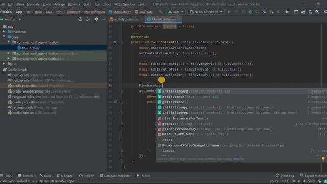The image size is (327, 184).
Task: Select MainActivity in project tree
Action: click(x=31, y=48)
